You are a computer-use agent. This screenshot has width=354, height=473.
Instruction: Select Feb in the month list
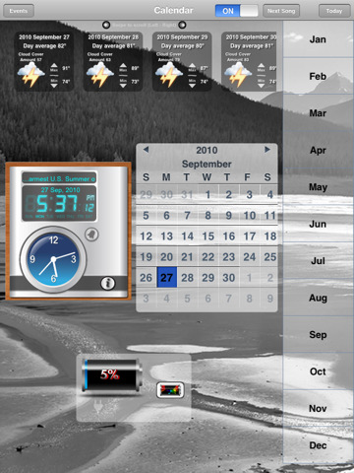(x=318, y=76)
